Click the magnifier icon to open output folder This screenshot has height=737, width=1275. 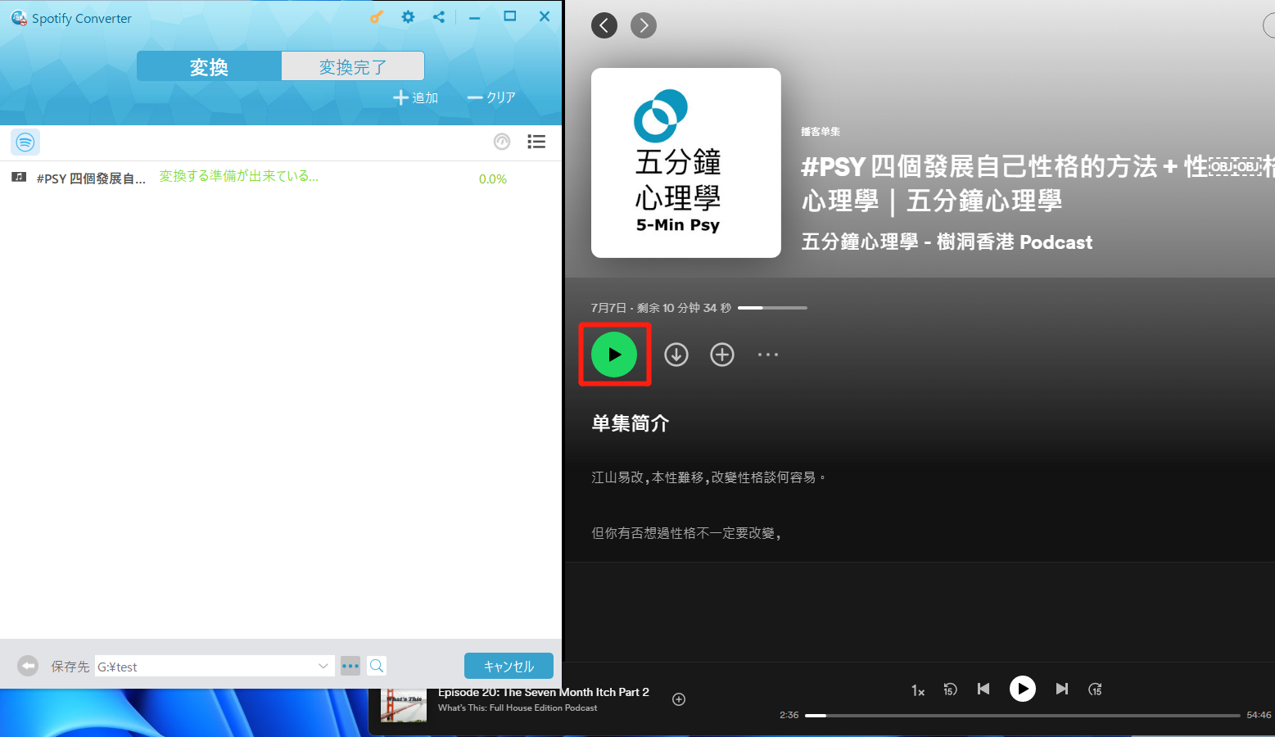click(377, 666)
